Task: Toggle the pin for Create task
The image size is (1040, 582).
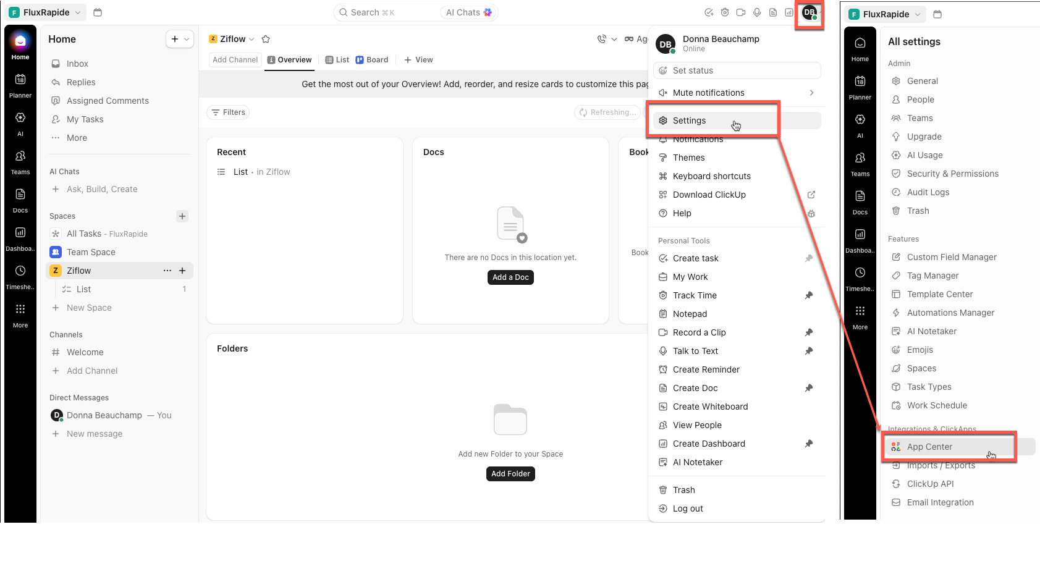Action: [x=809, y=258]
